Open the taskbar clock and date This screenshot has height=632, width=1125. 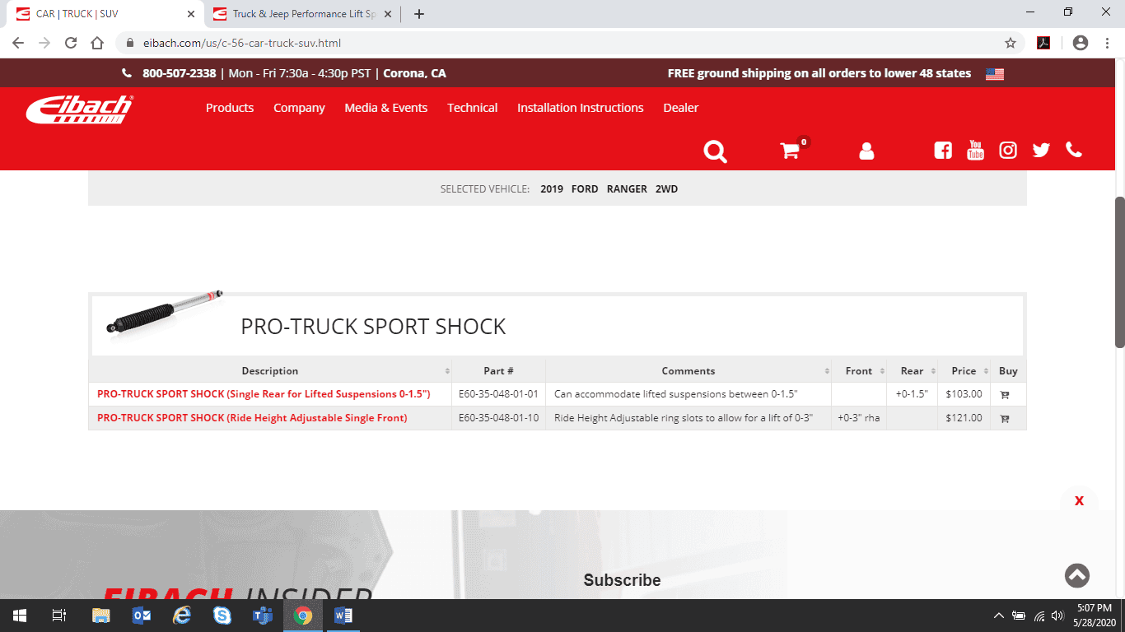[x=1094, y=616]
